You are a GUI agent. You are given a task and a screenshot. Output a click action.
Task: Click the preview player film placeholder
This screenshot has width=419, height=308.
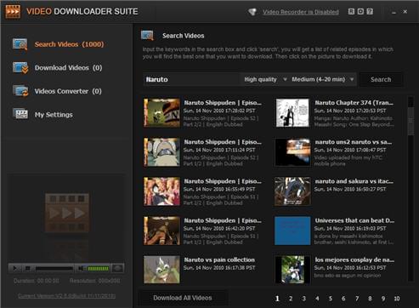coord(67,213)
